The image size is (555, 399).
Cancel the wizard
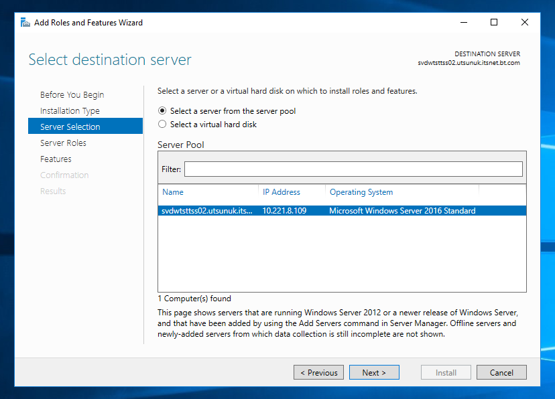[x=501, y=372]
